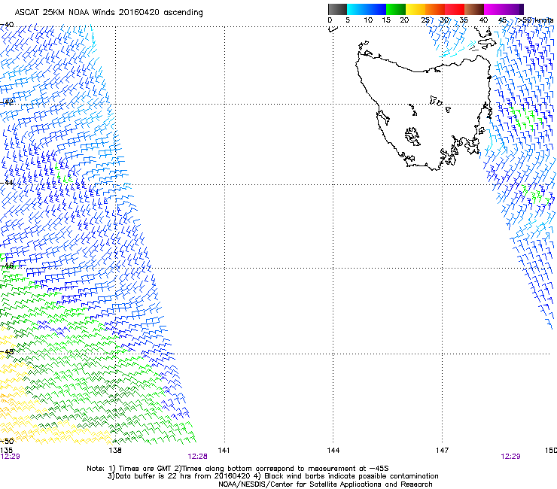The height and width of the screenshot is (489, 557).
Task: Click the '0' legend scale label
Action: pyautogui.click(x=330, y=20)
